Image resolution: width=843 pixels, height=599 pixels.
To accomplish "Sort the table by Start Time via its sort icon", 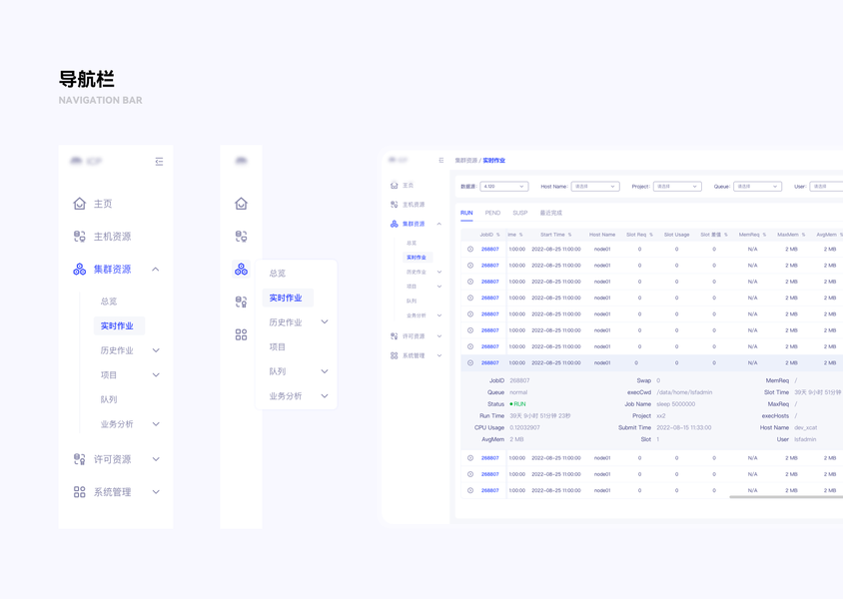I will point(570,235).
